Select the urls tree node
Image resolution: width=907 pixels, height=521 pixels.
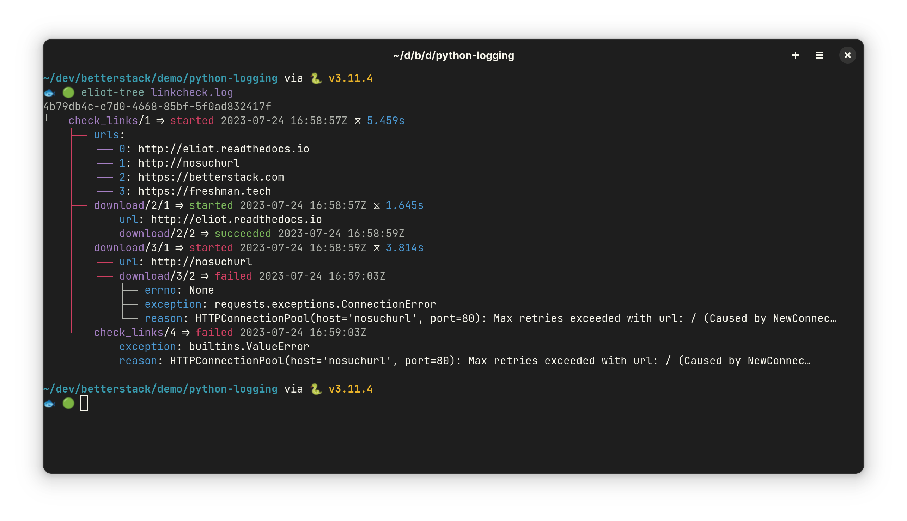pos(106,135)
